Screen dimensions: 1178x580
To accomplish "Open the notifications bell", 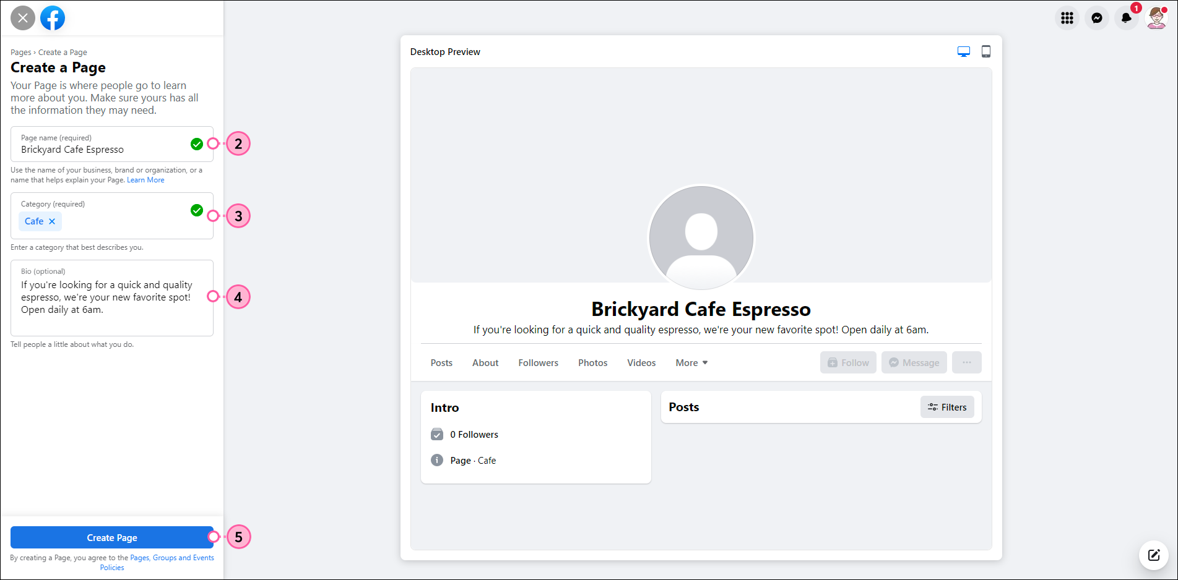I will pyautogui.click(x=1127, y=18).
